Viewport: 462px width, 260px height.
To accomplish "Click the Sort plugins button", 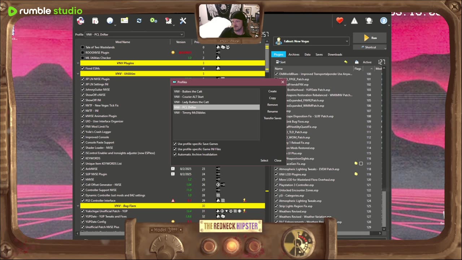I will pyautogui.click(x=280, y=62).
